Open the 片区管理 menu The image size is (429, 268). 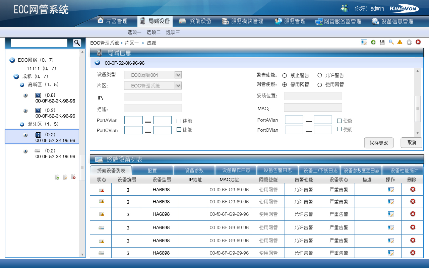click(112, 21)
